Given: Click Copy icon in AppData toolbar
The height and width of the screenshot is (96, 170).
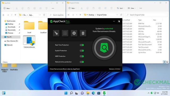Looking at the screenshot, I should coord(23,8).
